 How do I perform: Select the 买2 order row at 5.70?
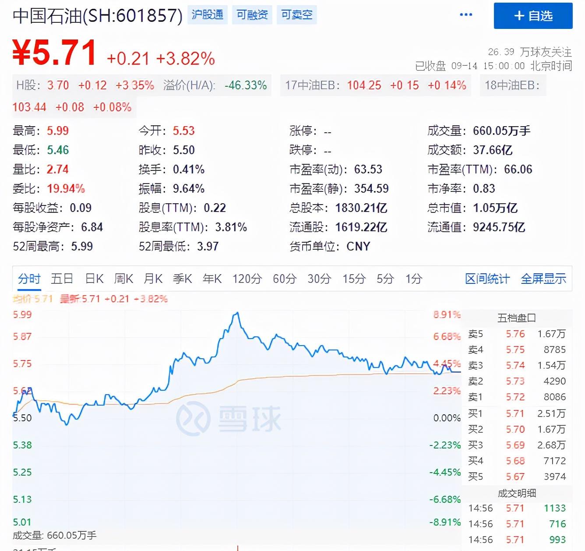[x=517, y=429]
